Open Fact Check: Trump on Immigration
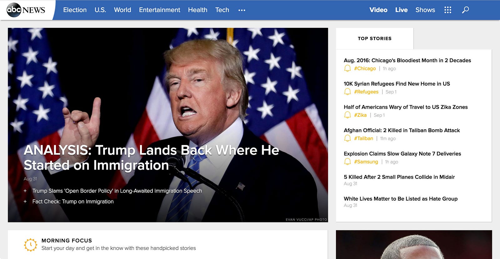 coord(73,202)
